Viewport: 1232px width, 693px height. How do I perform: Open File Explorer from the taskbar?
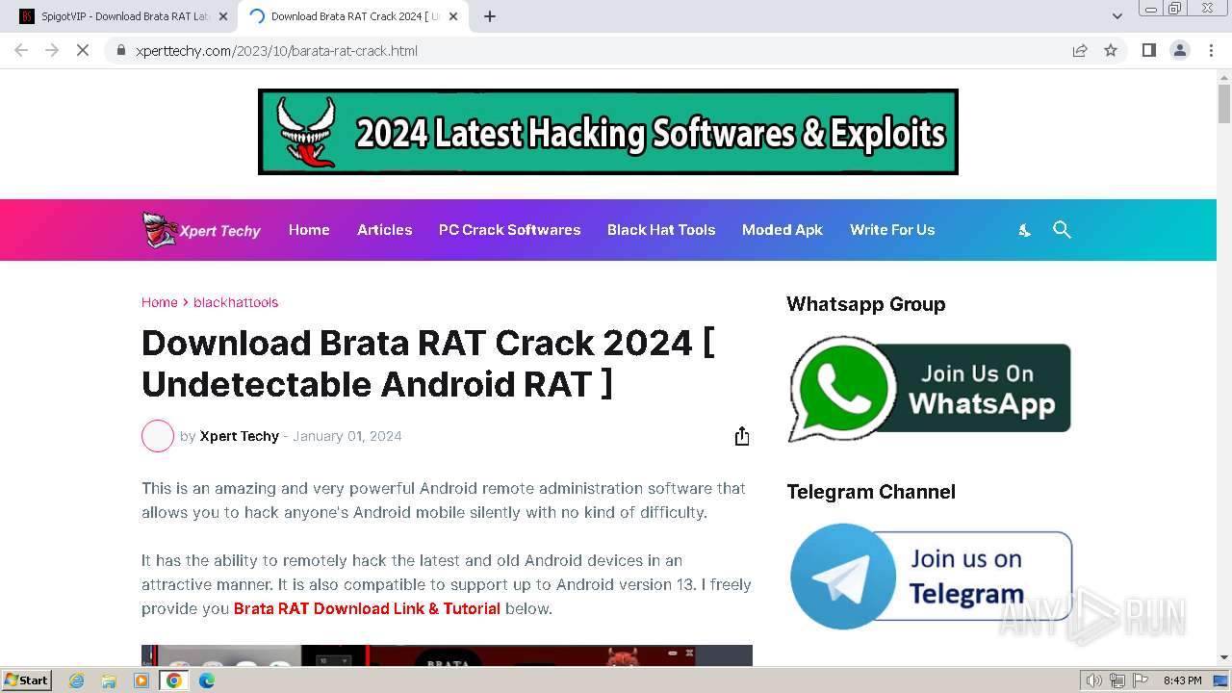pos(109,680)
